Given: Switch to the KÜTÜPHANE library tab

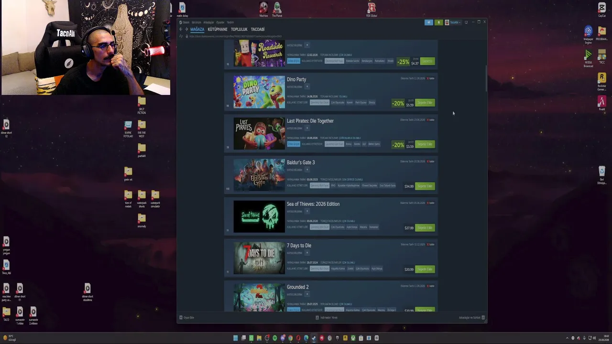Looking at the screenshot, I should click(x=218, y=30).
